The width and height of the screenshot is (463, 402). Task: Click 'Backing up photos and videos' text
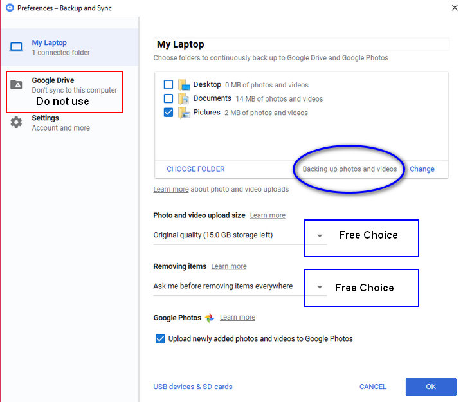pyautogui.click(x=350, y=169)
